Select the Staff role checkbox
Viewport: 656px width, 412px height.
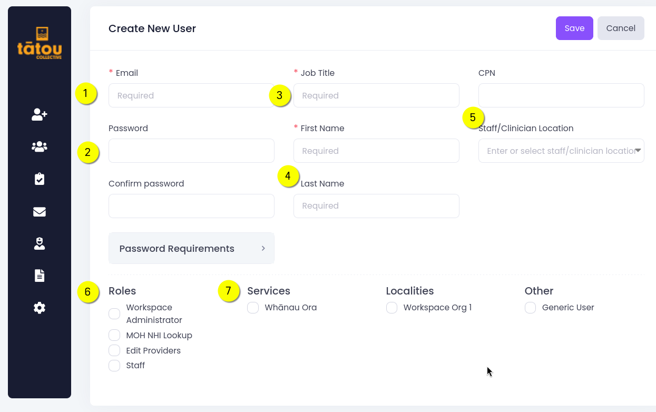[114, 365]
